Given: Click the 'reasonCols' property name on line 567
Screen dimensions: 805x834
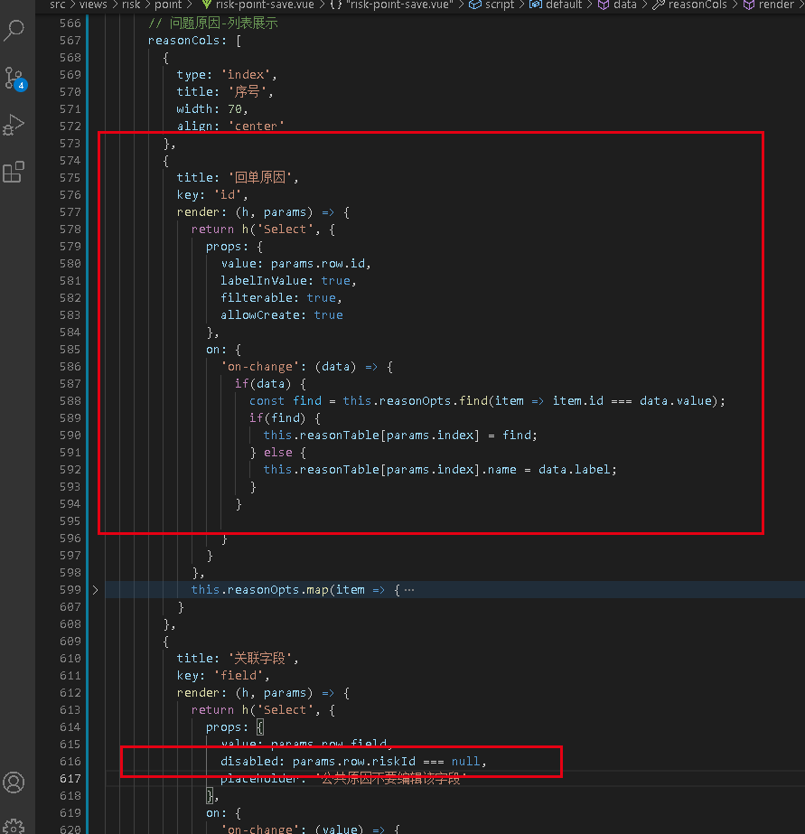Looking at the screenshot, I should coord(183,41).
